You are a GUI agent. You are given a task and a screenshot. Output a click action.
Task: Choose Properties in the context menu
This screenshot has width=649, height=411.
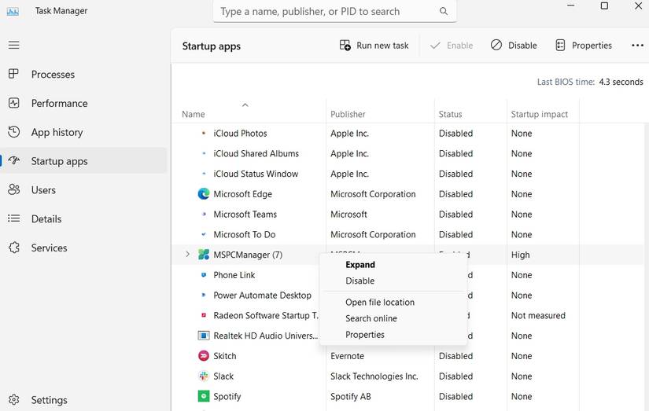click(365, 335)
